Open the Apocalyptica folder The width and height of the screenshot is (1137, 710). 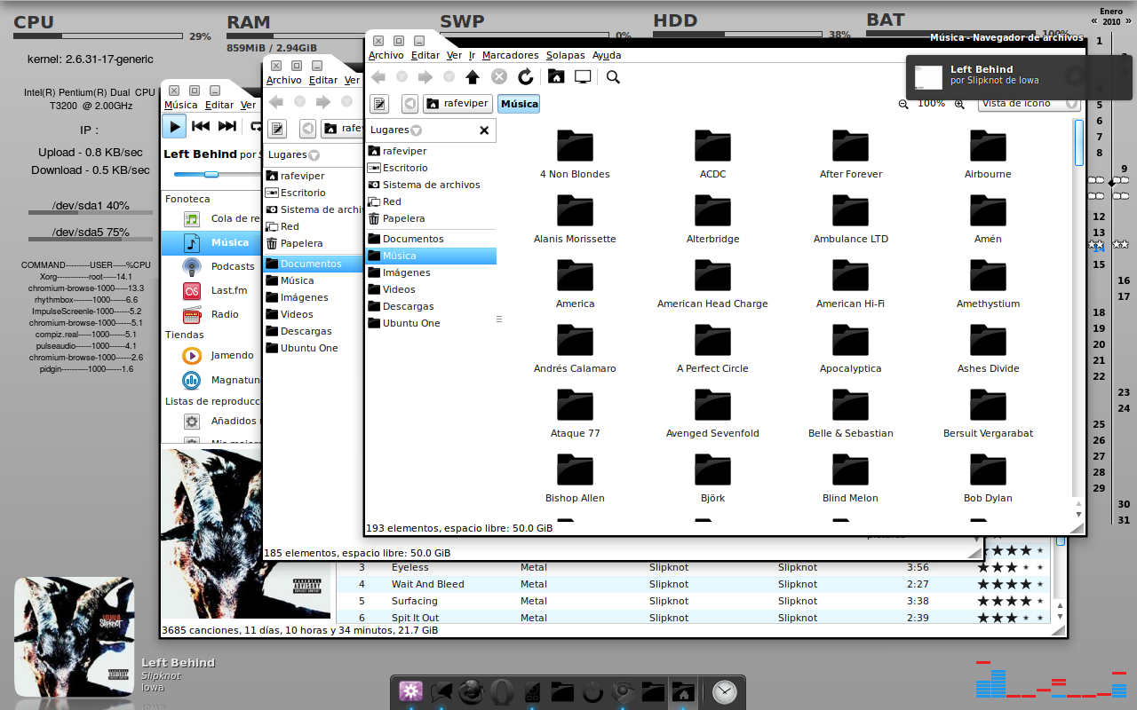850,349
